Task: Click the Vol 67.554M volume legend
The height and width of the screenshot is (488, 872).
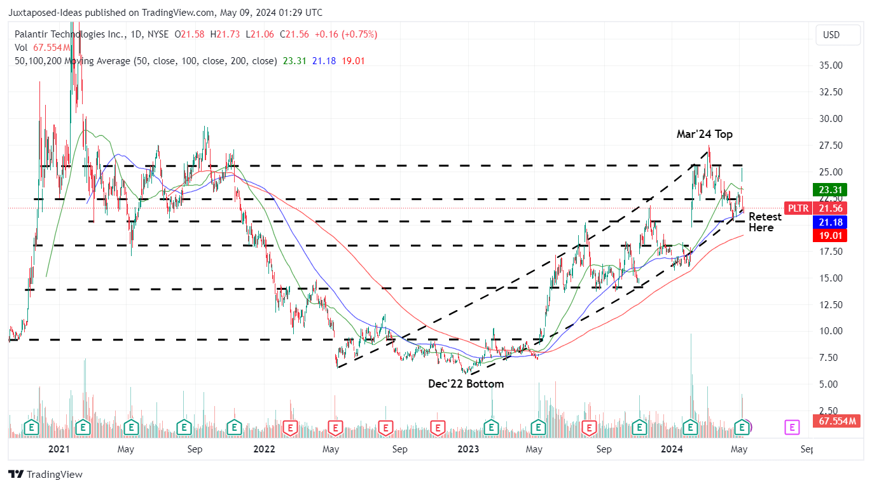Action: (x=41, y=48)
